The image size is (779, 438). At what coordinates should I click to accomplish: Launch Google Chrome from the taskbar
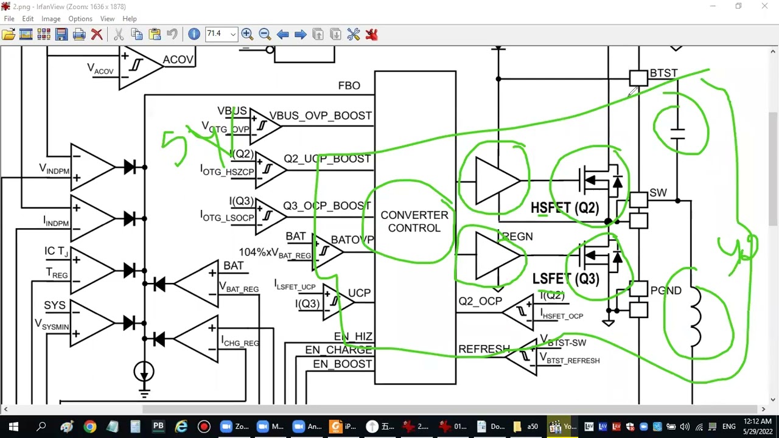click(89, 426)
